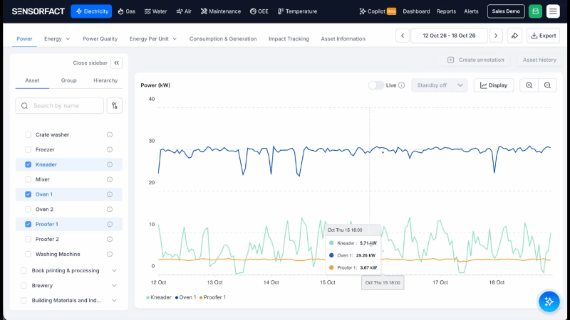This screenshot has height=320, width=570.
Task: Select the Electricity menu item
Action: click(91, 11)
